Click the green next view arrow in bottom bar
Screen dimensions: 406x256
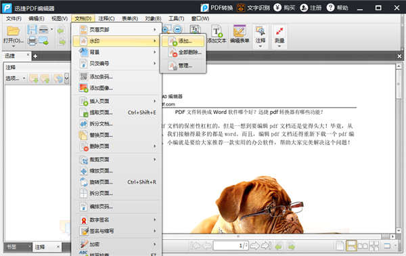coord(291,246)
